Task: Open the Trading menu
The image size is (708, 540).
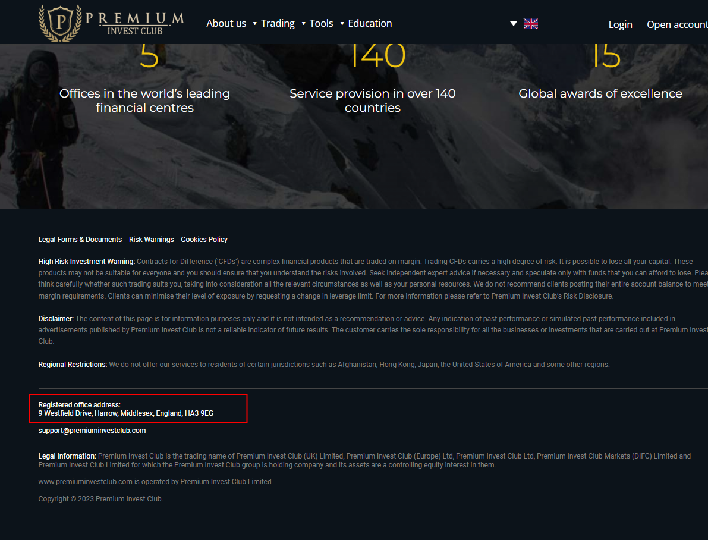Action: (x=278, y=24)
